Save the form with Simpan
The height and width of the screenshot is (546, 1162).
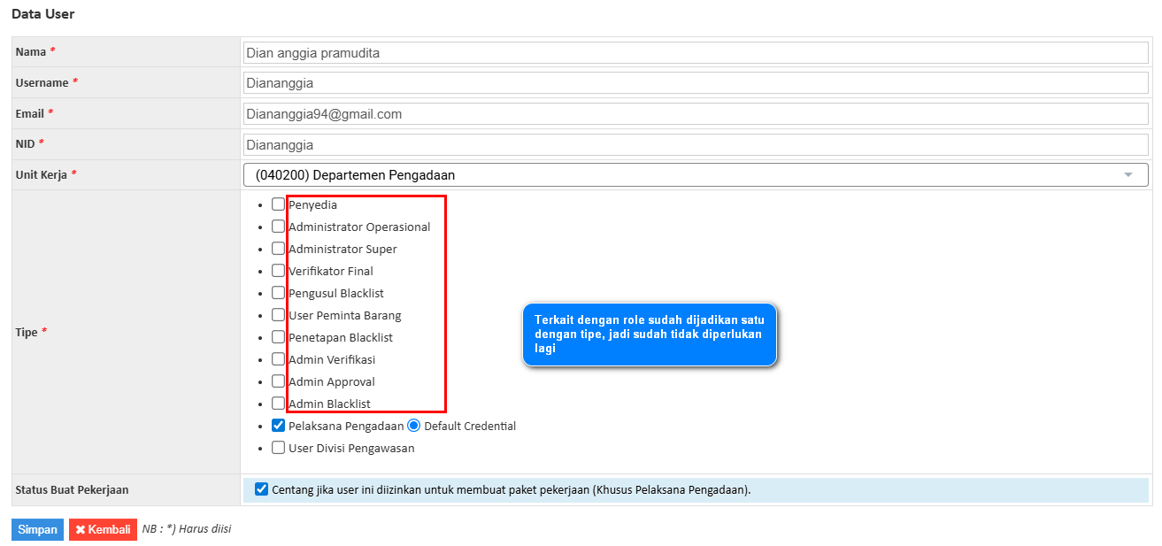37,529
